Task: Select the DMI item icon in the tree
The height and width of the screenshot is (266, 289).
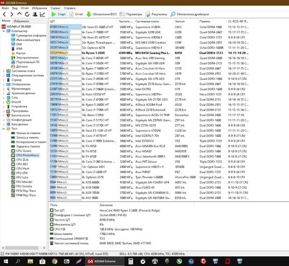Action: (13, 44)
